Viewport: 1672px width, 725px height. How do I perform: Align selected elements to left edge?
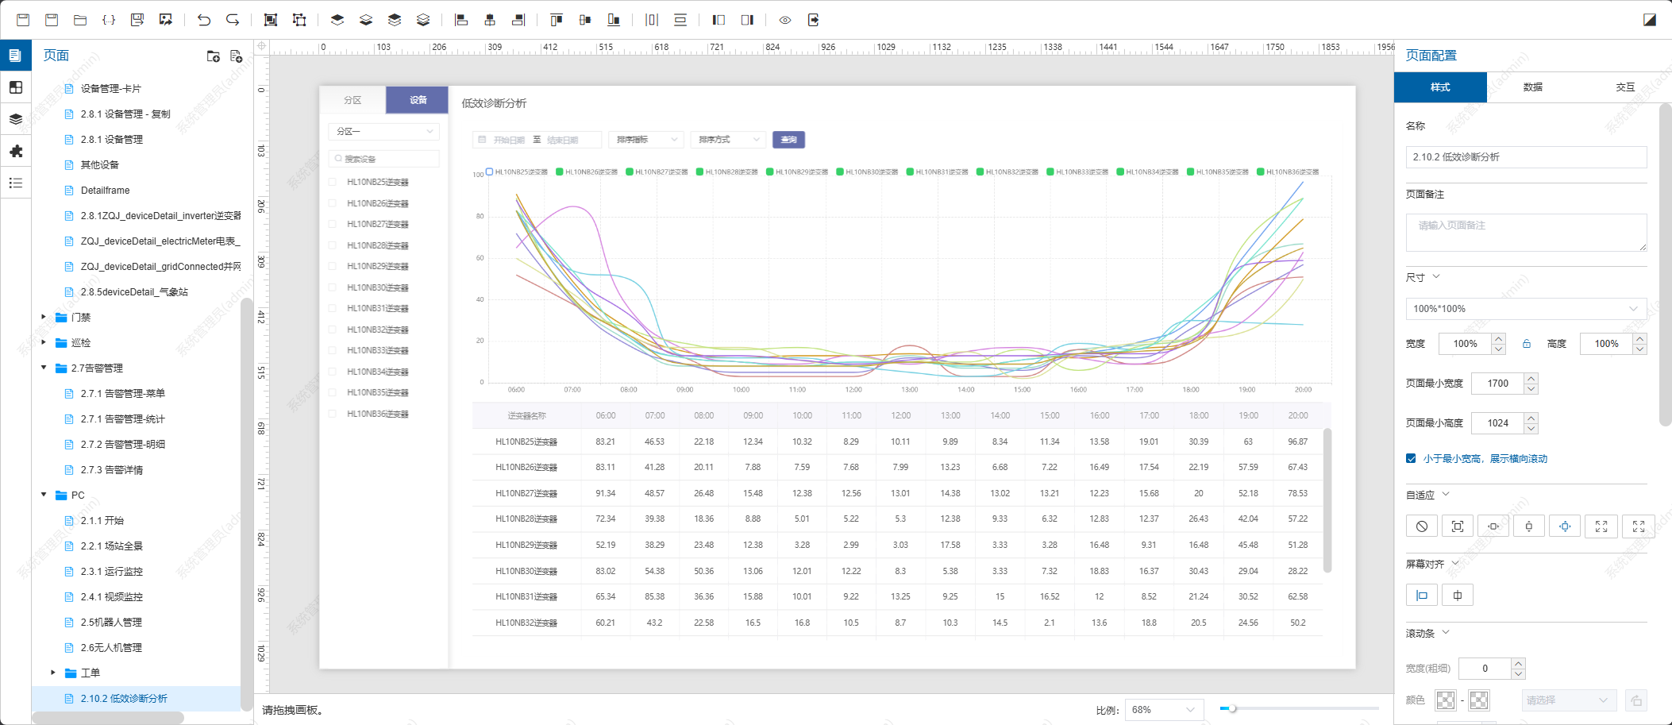pos(461,20)
